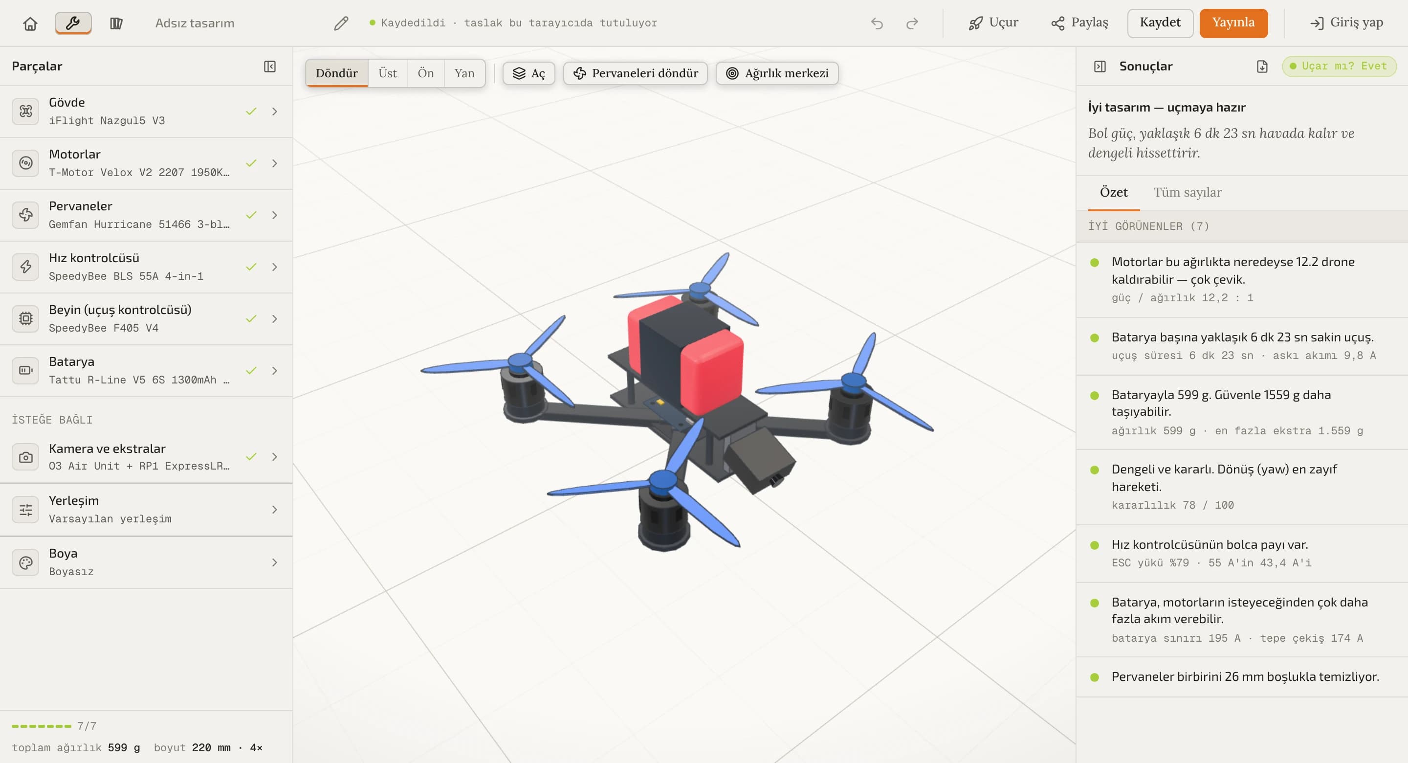
Task: Click the Kamera ve ekstralar camera icon
Action: click(26, 457)
